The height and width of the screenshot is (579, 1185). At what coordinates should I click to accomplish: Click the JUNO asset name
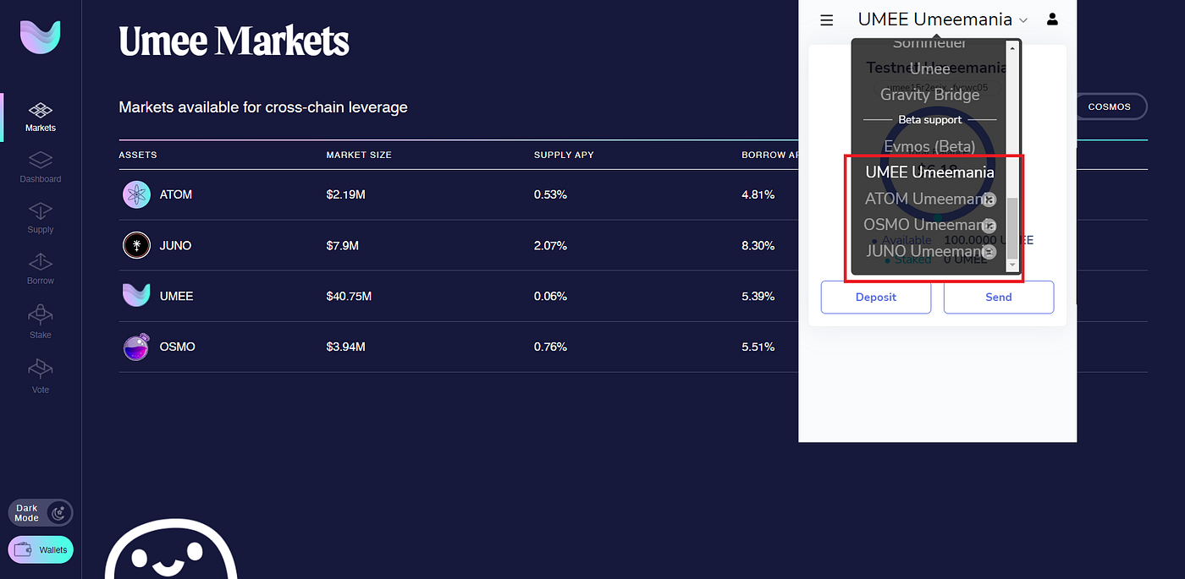point(175,245)
